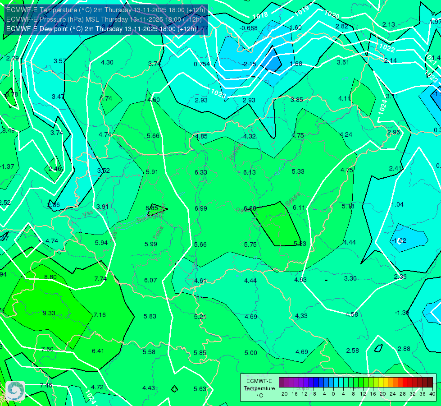
Task: Click the 6.33 dew point value
Action: tap(201, 172)
